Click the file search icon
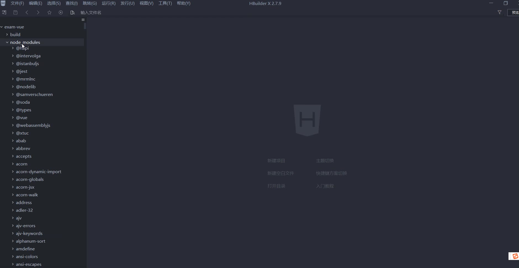This screenshot has height=268, width=519. pos(73,12)
